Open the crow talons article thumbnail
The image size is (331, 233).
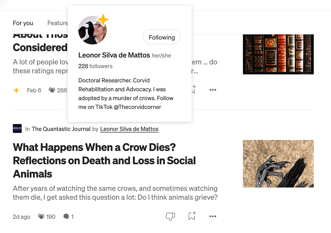[278, 164]
